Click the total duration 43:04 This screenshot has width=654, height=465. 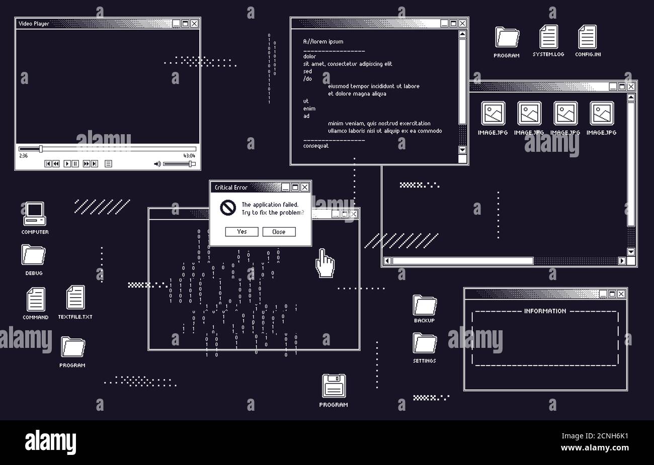point(189,156)
